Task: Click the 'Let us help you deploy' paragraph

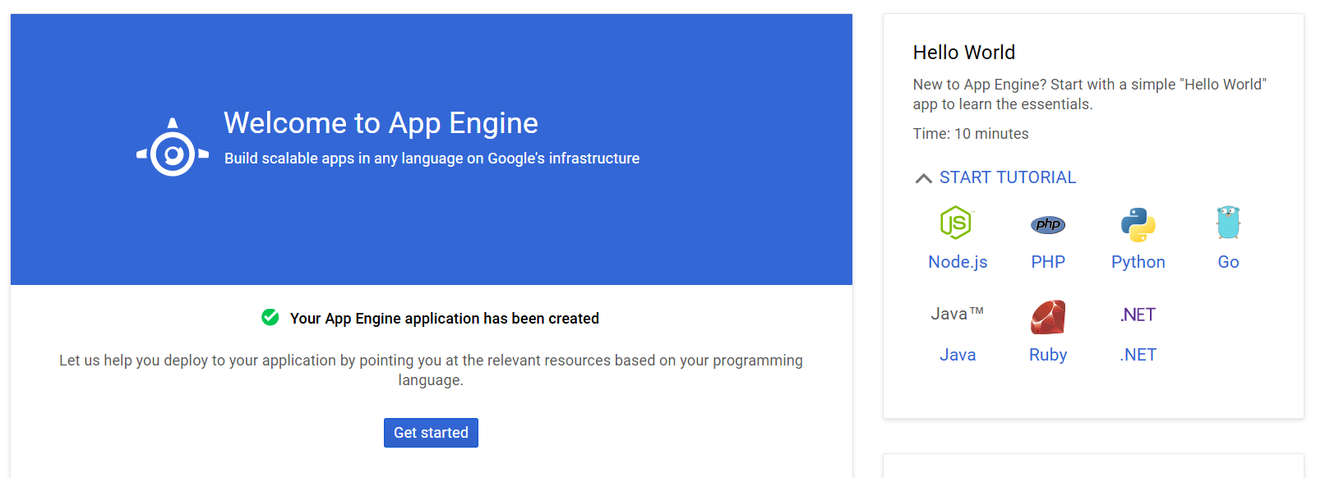Action: pyautogui.click(x=431, y=370)
